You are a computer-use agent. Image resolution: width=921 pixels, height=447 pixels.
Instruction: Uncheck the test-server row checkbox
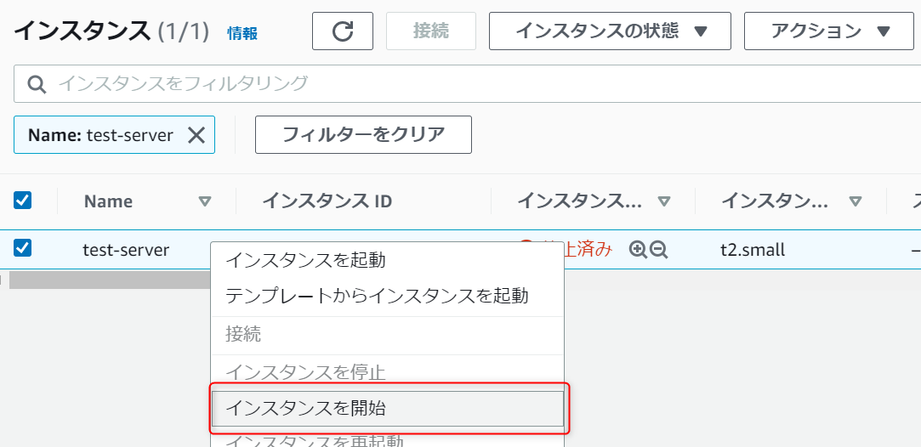(x=22, y=249)
